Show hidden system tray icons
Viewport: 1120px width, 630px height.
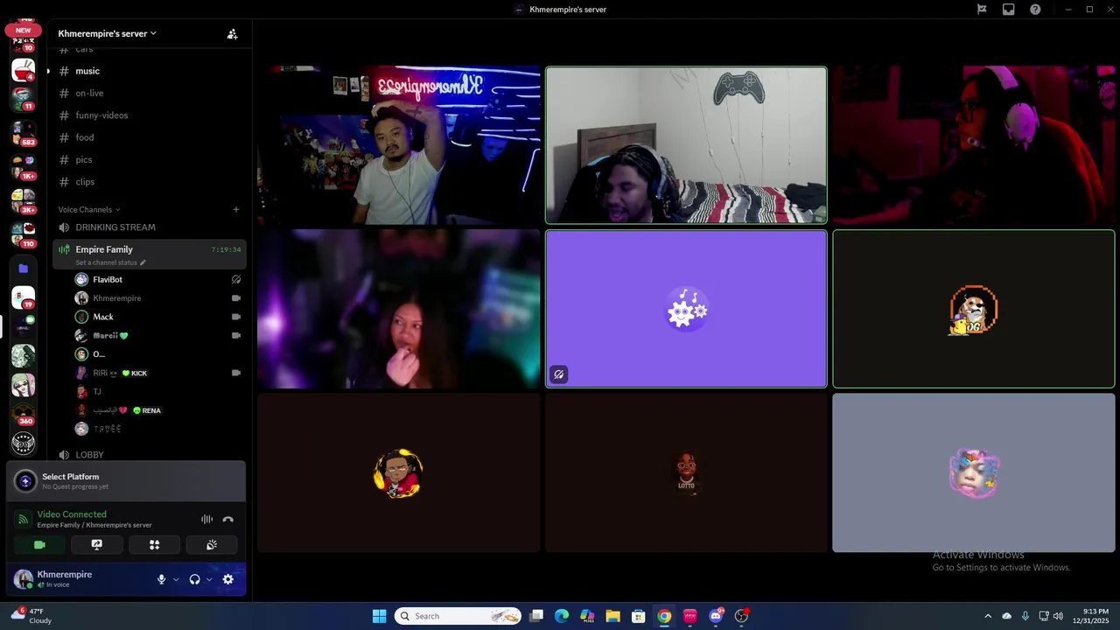point(988,616)
